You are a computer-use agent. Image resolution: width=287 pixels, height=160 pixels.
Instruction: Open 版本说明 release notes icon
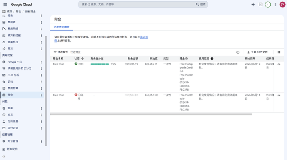click(4, 149)
